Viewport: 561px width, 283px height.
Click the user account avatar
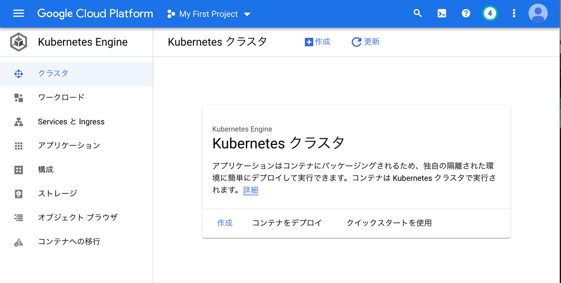538,14
